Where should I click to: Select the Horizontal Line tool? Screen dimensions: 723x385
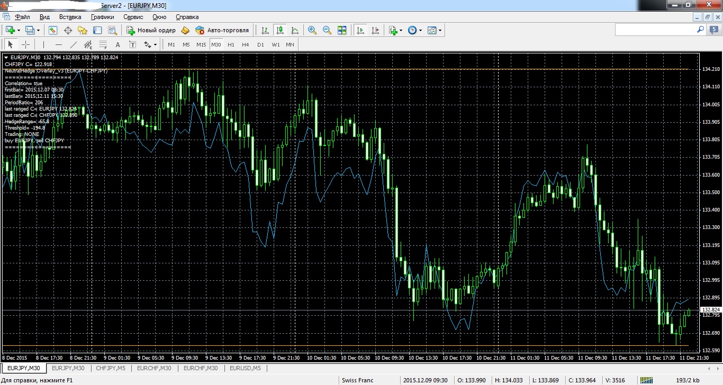coord(59,44)
